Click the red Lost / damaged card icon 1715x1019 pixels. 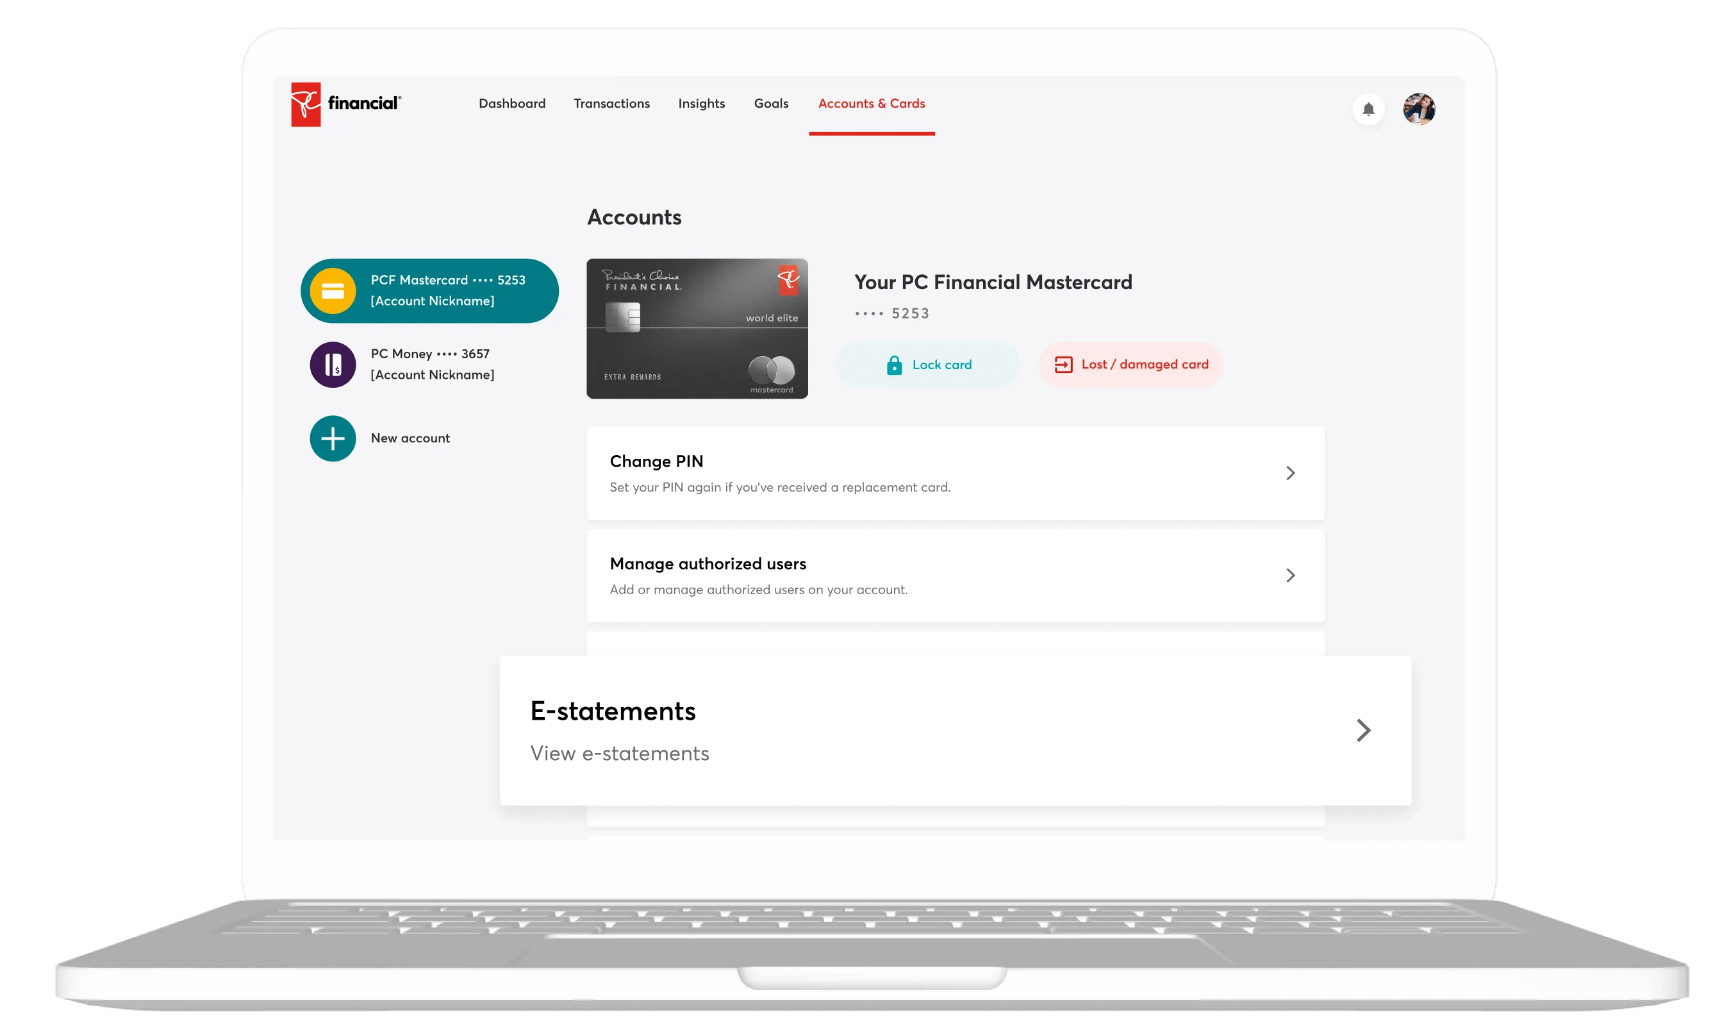pyautogui.click(x=1063, y=365)
